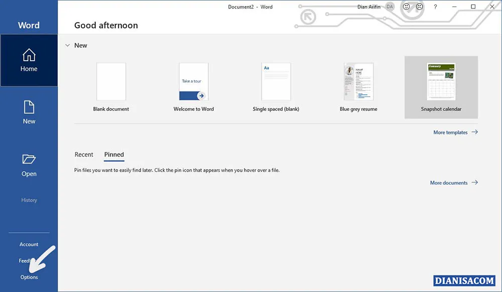
Task: Switch to the Pinned tab
Action: coord(113,155)
